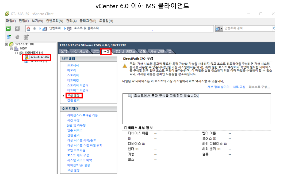
Task: Open the inventory search type dropdown
Action: (219, 28)
